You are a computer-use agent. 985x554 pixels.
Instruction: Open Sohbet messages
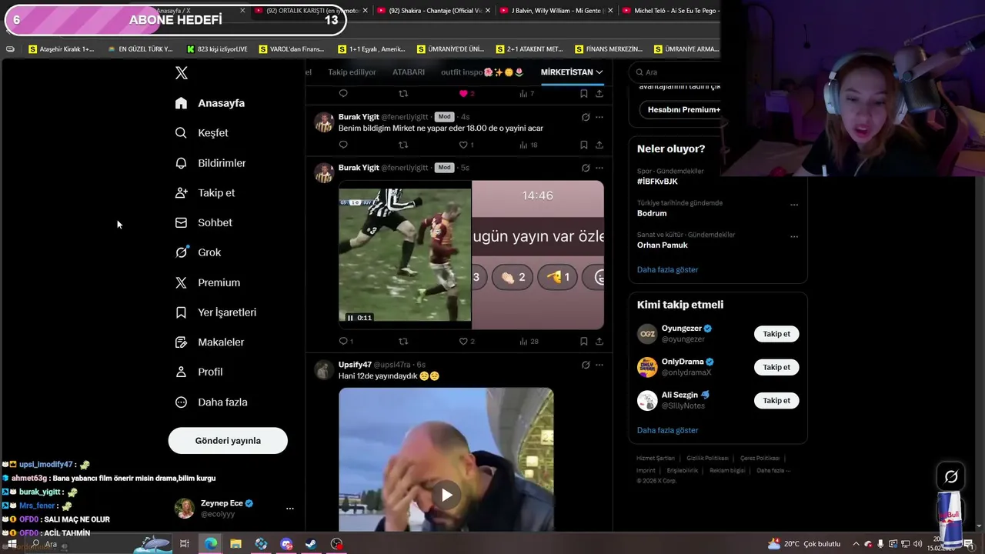click(203, 222)
